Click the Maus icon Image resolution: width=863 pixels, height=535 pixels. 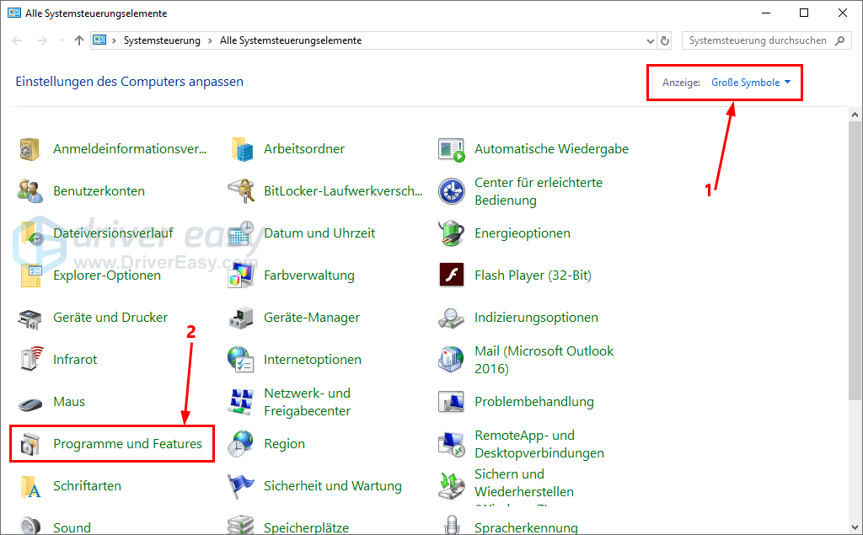click(x=30, y=402)
